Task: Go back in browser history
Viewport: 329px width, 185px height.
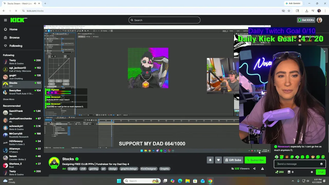Action: coord(4,11)
